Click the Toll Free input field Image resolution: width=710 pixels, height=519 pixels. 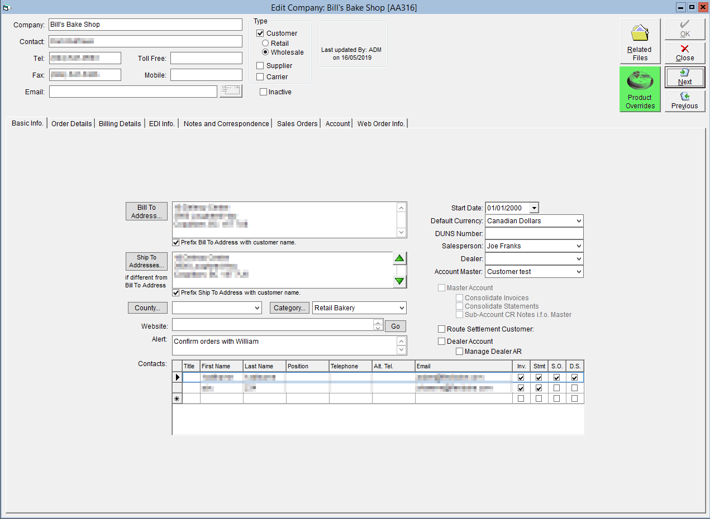pos(206,58)
